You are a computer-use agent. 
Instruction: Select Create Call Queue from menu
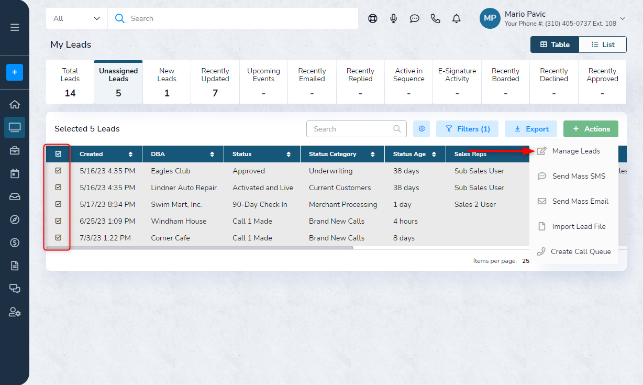pyautogui.click(x=574, y=251)
